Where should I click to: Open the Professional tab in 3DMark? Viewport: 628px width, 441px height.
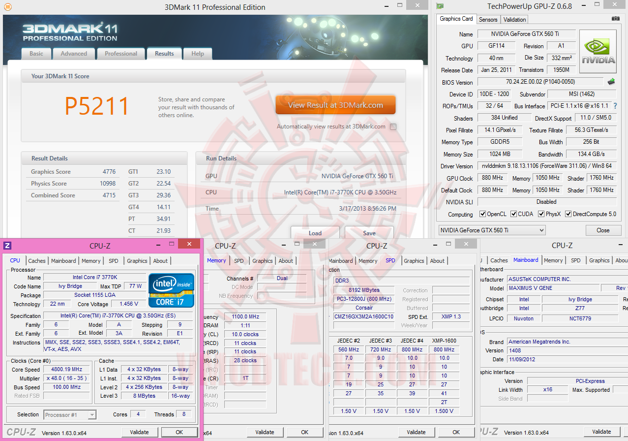(121, 54)
